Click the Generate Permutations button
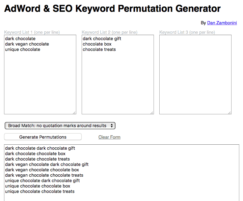This screenshot has height=201, width=243. tap(43, 137)
